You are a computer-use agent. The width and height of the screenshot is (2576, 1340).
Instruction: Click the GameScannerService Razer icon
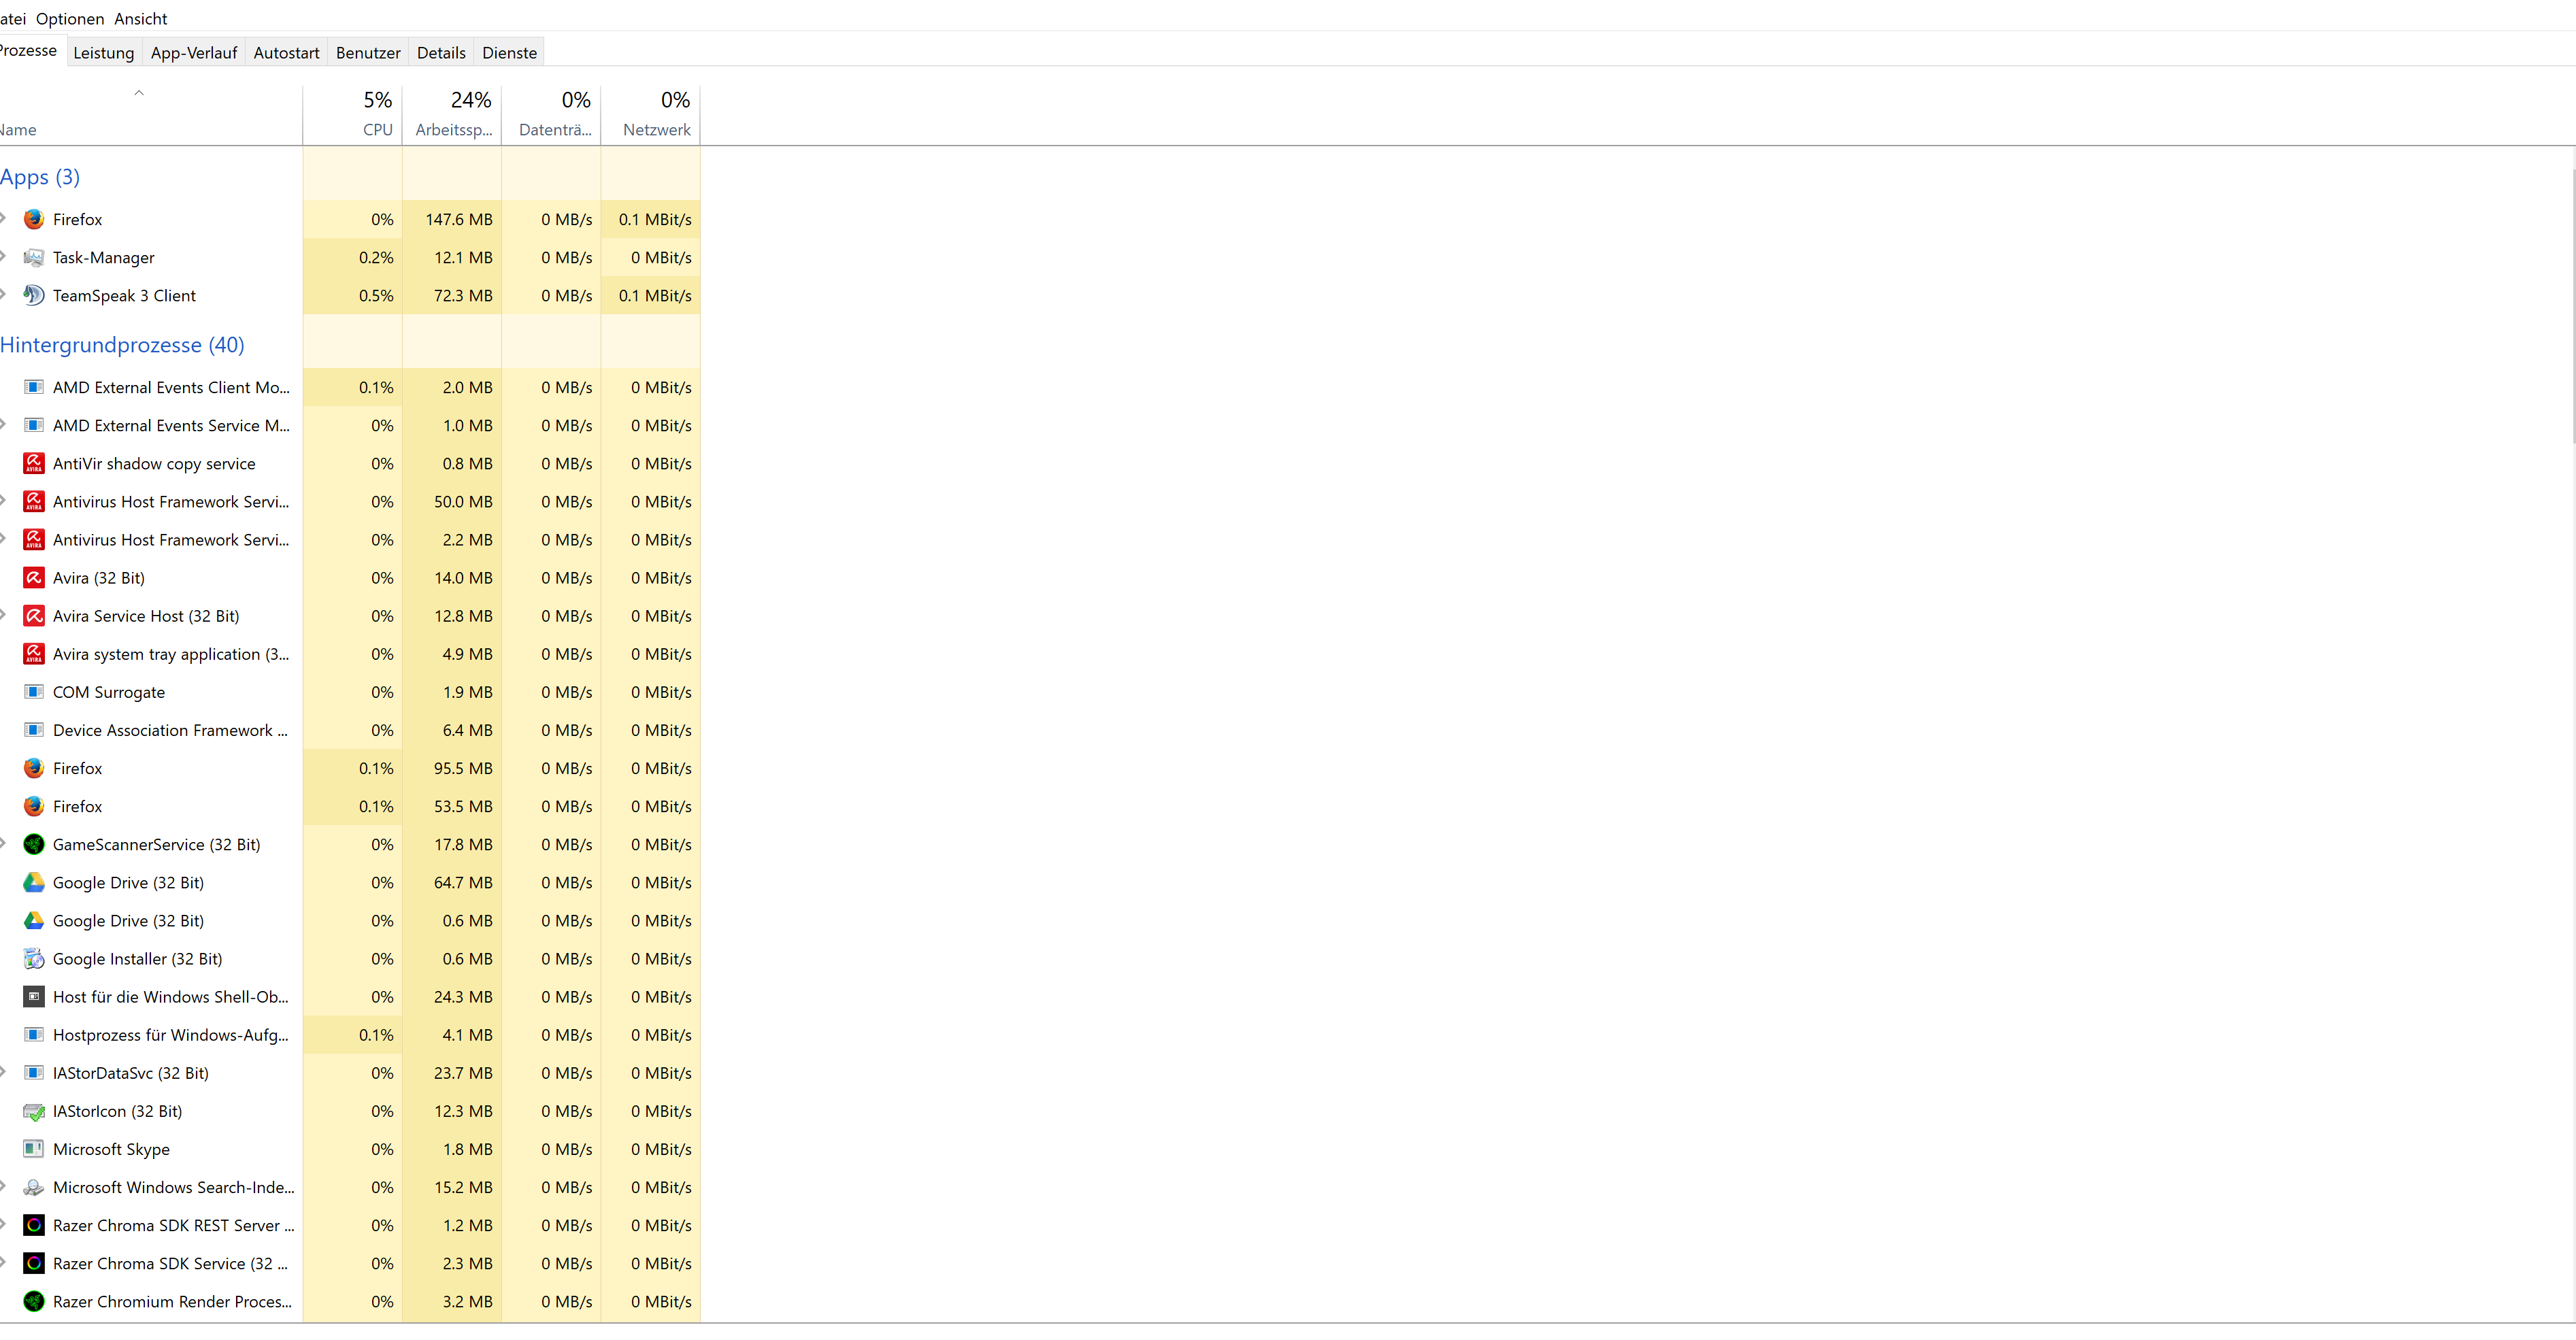pos(33,844)
